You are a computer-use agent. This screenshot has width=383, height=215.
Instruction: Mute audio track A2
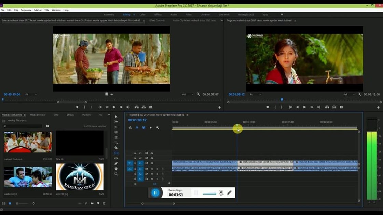[x=152, y=174]
